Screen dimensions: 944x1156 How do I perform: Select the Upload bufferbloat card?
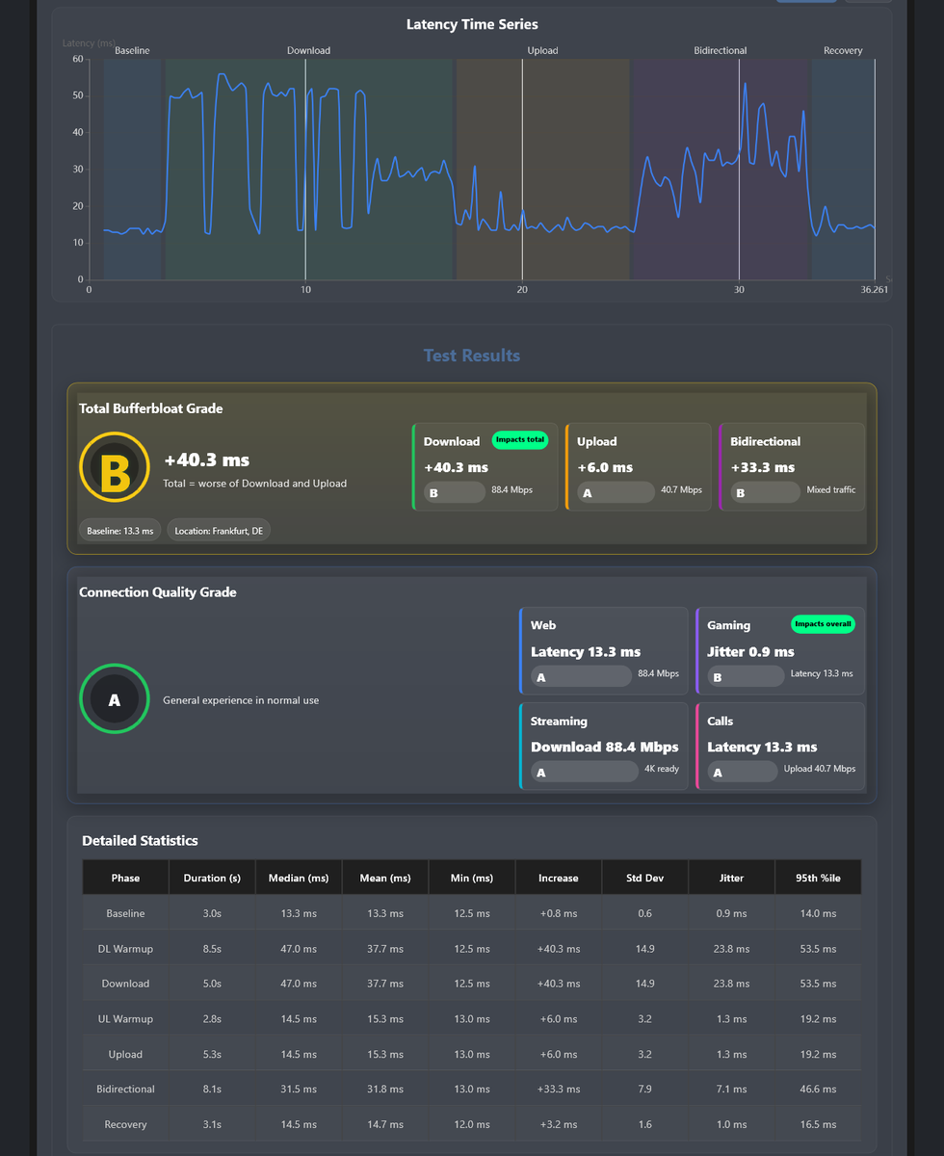coord(638,467)
